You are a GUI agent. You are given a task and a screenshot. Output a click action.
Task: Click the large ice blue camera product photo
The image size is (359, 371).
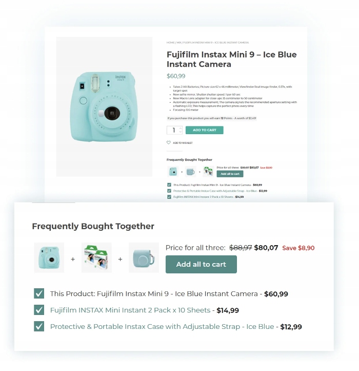[x=104, y=107]
